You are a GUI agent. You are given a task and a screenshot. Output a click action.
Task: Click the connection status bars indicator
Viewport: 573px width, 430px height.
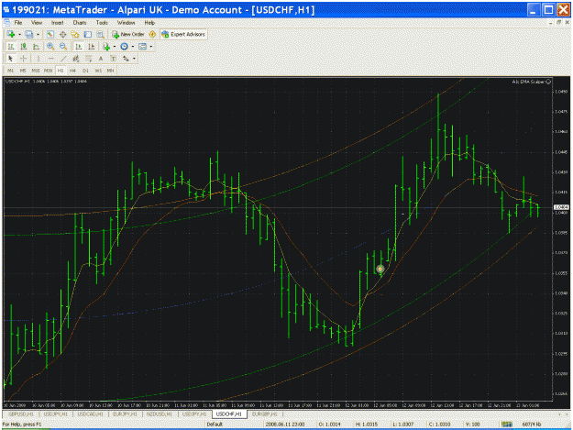pos(507,424)
